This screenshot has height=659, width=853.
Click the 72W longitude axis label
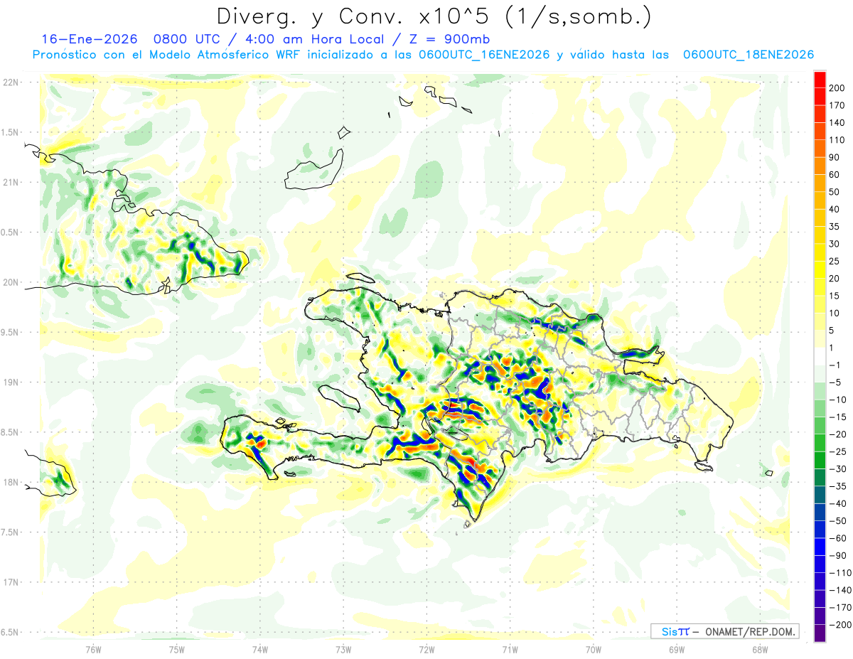click(426, 649)
